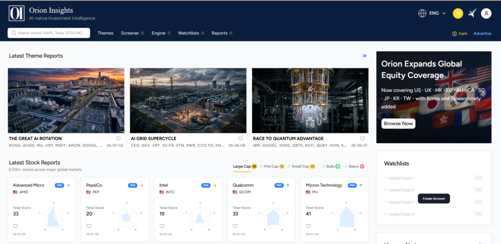Click the magnifier icon in search box

tap(14, 33)
